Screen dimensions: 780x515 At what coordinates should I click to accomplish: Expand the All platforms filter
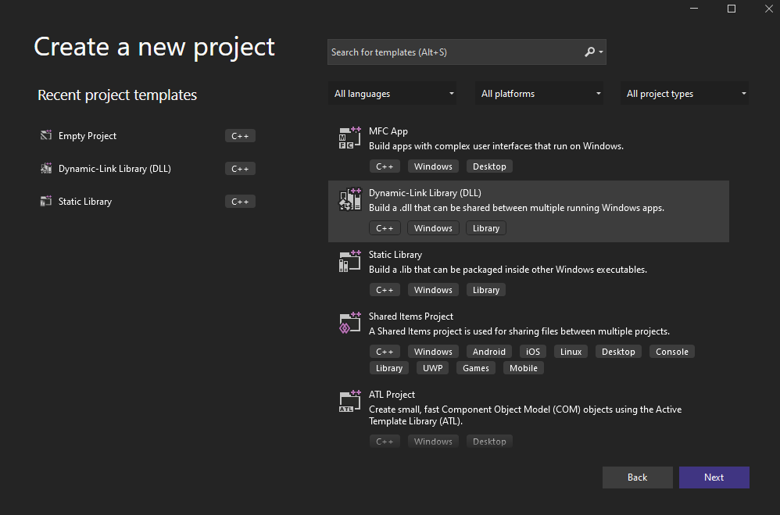point(539,94)
